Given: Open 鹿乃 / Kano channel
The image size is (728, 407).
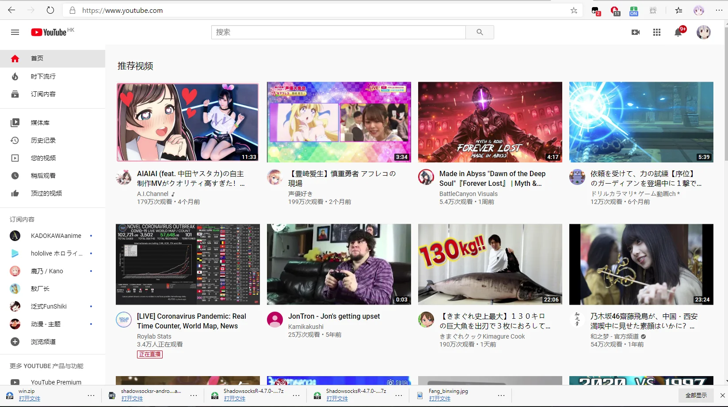Looking at the screenshot, I should pyautogui.click(x=53, y=271).
